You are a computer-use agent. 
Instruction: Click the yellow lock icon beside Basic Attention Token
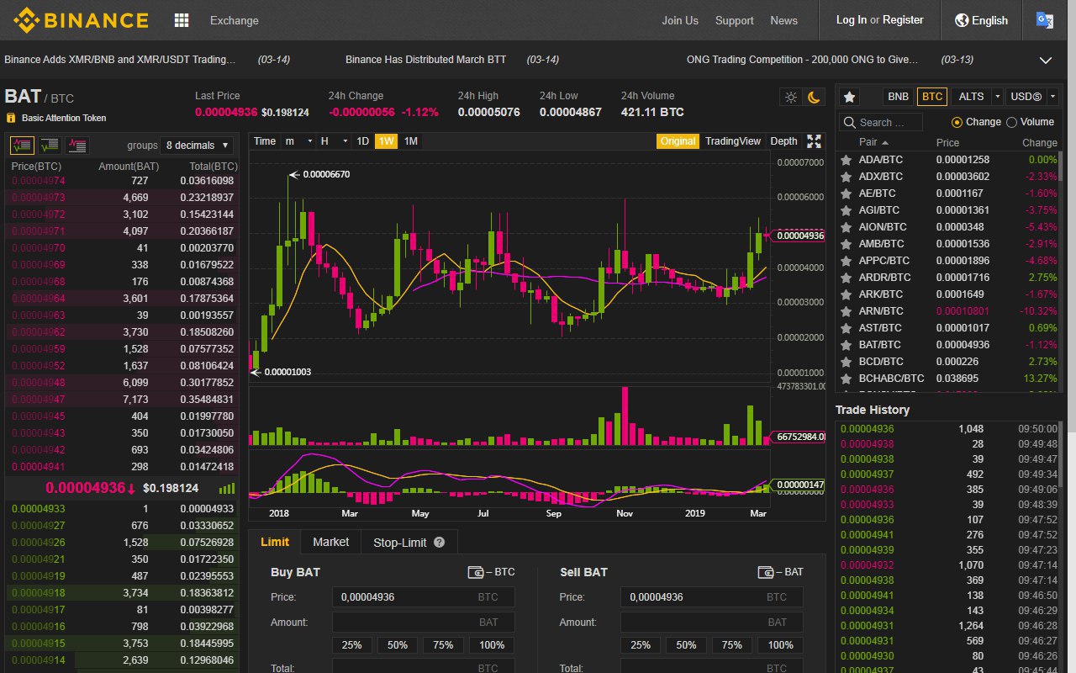(11, 118)
